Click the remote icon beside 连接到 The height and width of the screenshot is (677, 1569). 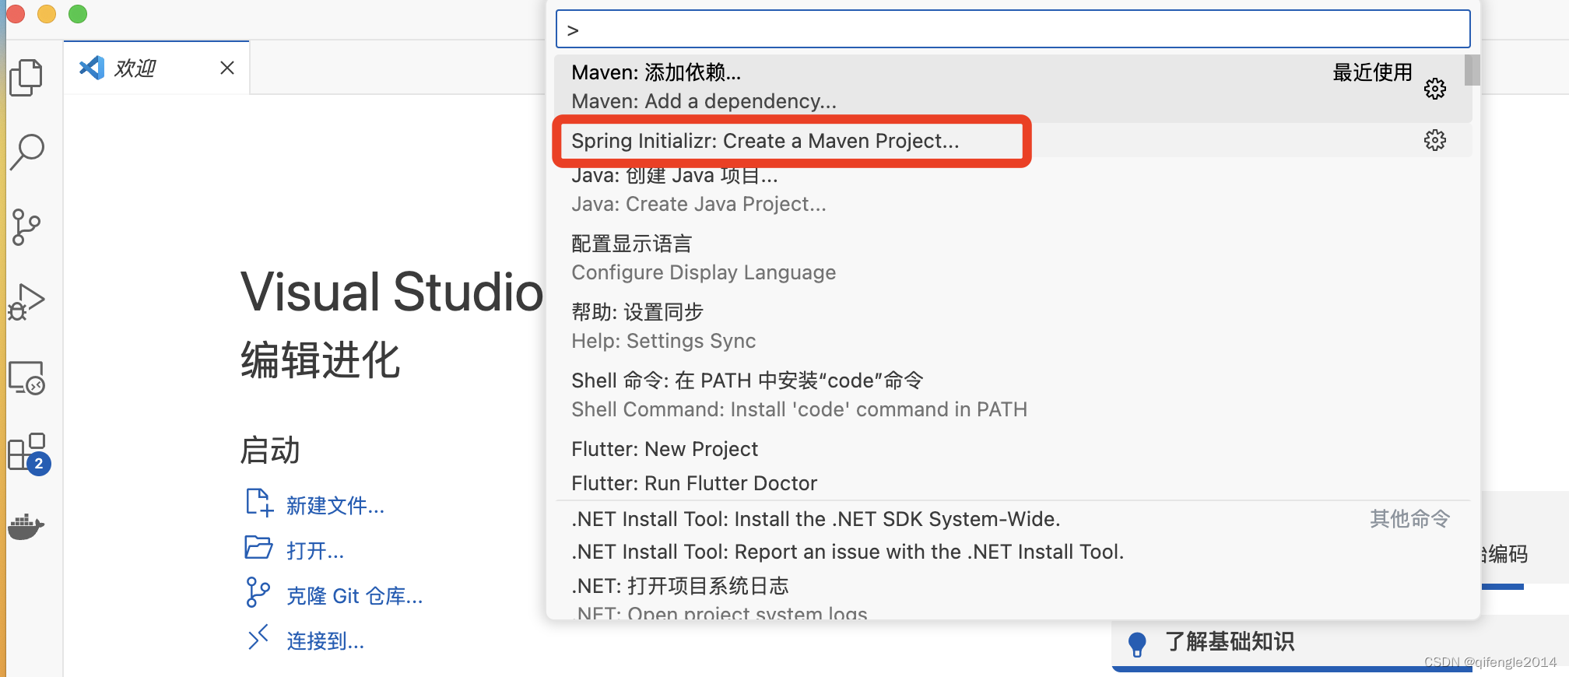[x=258, y=637]
